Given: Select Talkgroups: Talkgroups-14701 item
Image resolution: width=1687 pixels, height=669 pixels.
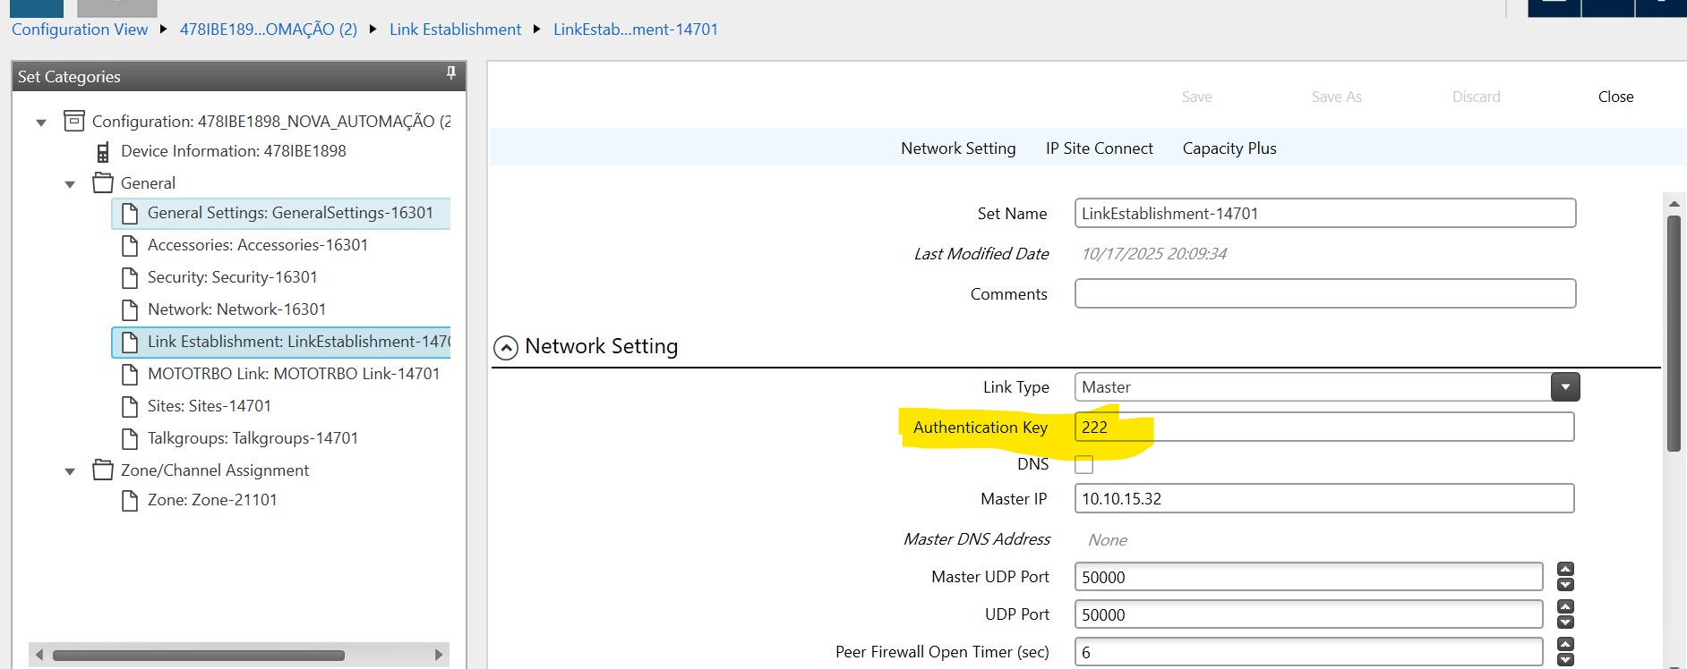Looking at the screenshot, I should (x=253, y=438).
